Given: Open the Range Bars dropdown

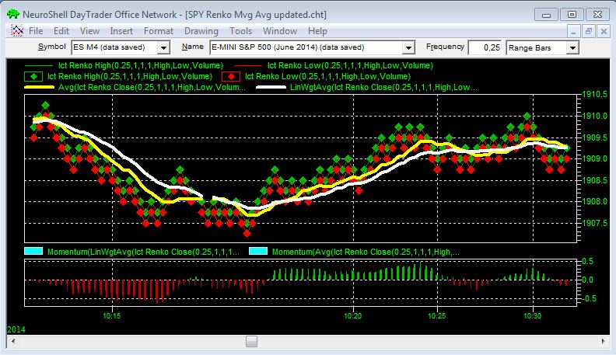Looking at the screenshot, I should coord(572,48).
